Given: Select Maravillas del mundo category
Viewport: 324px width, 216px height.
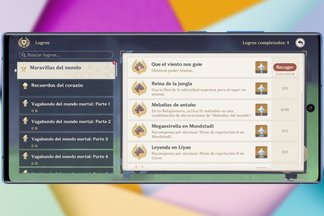Looking at the screenshot, I should coord(66,70).
